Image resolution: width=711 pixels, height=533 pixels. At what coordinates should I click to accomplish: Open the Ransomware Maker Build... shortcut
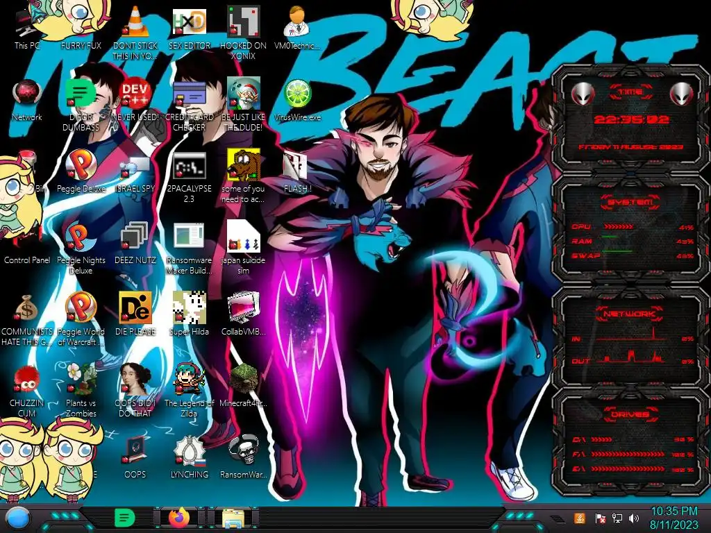[189, 248]
